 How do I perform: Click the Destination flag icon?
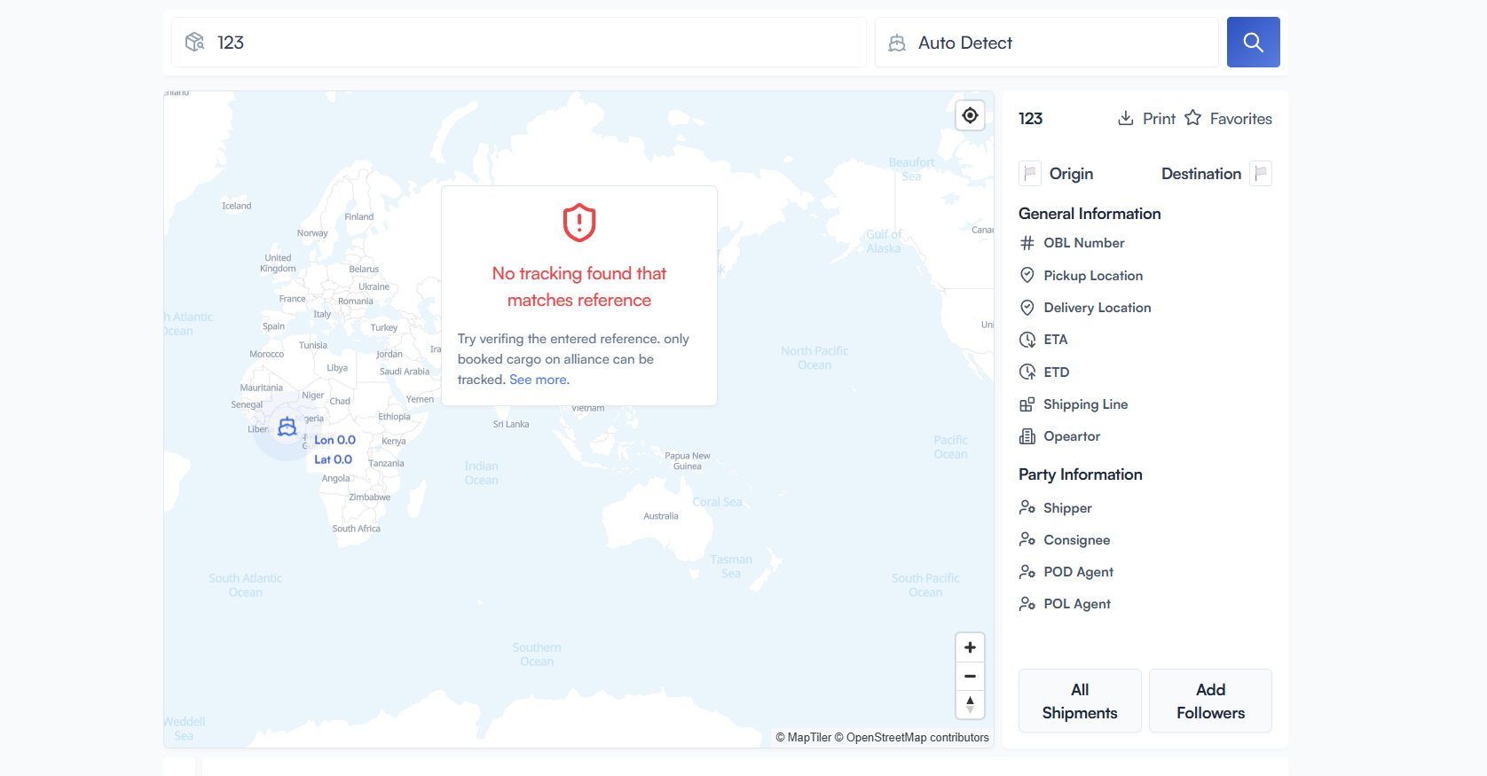click(1261, 174)
